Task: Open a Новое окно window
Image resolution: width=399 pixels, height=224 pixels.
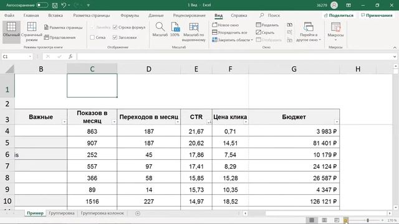Action: (226, 25)
